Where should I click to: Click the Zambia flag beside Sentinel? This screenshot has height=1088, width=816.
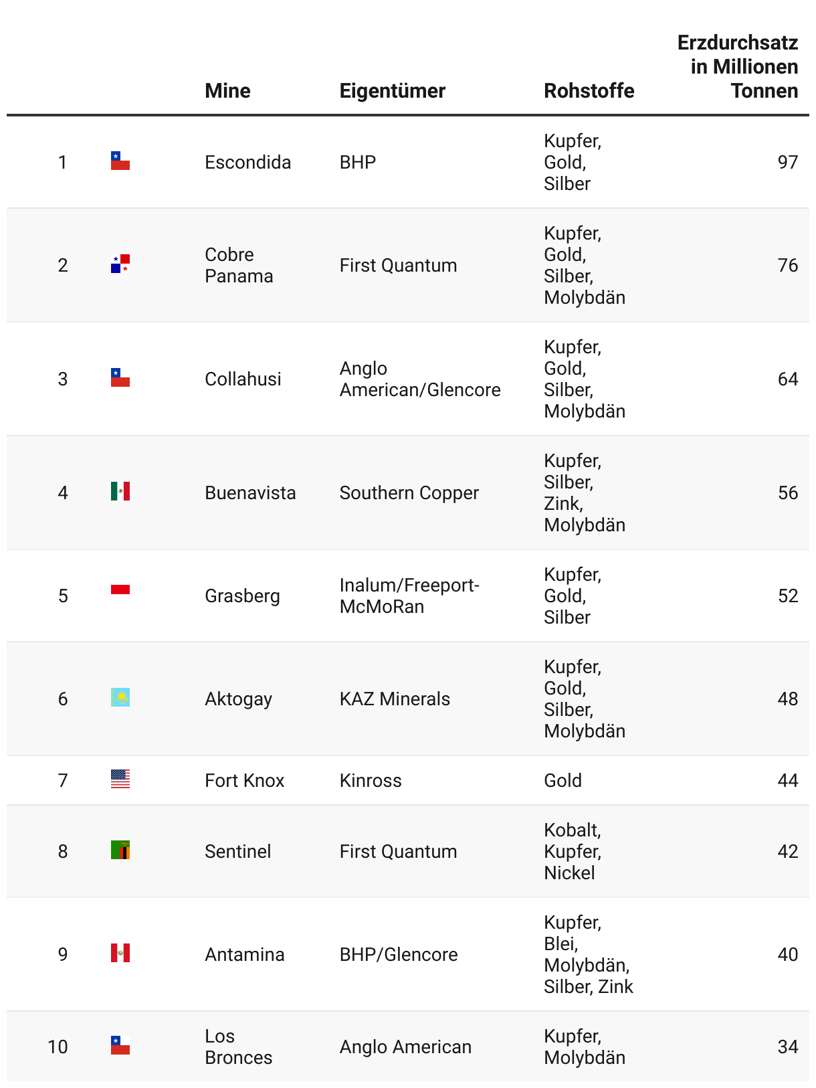120,850
